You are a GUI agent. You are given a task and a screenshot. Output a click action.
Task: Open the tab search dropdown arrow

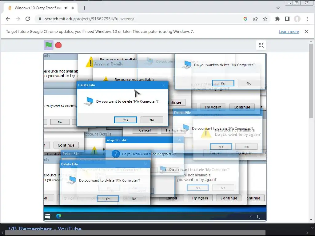[x=278, y=8]
